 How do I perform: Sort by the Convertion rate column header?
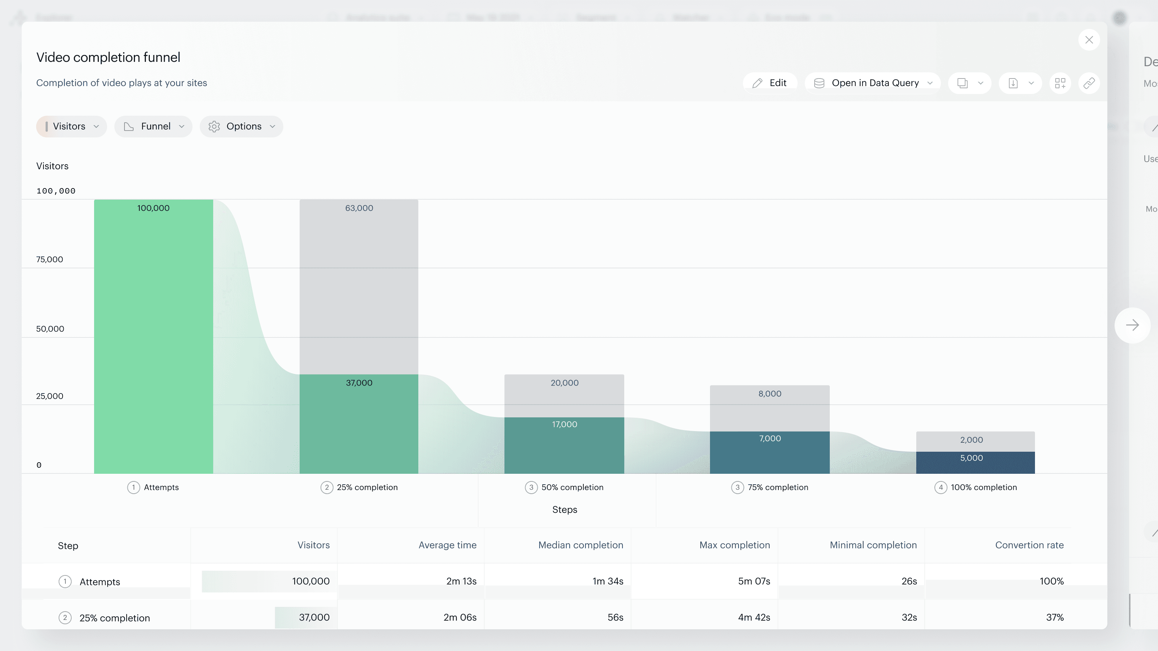tap(1029, 545)
